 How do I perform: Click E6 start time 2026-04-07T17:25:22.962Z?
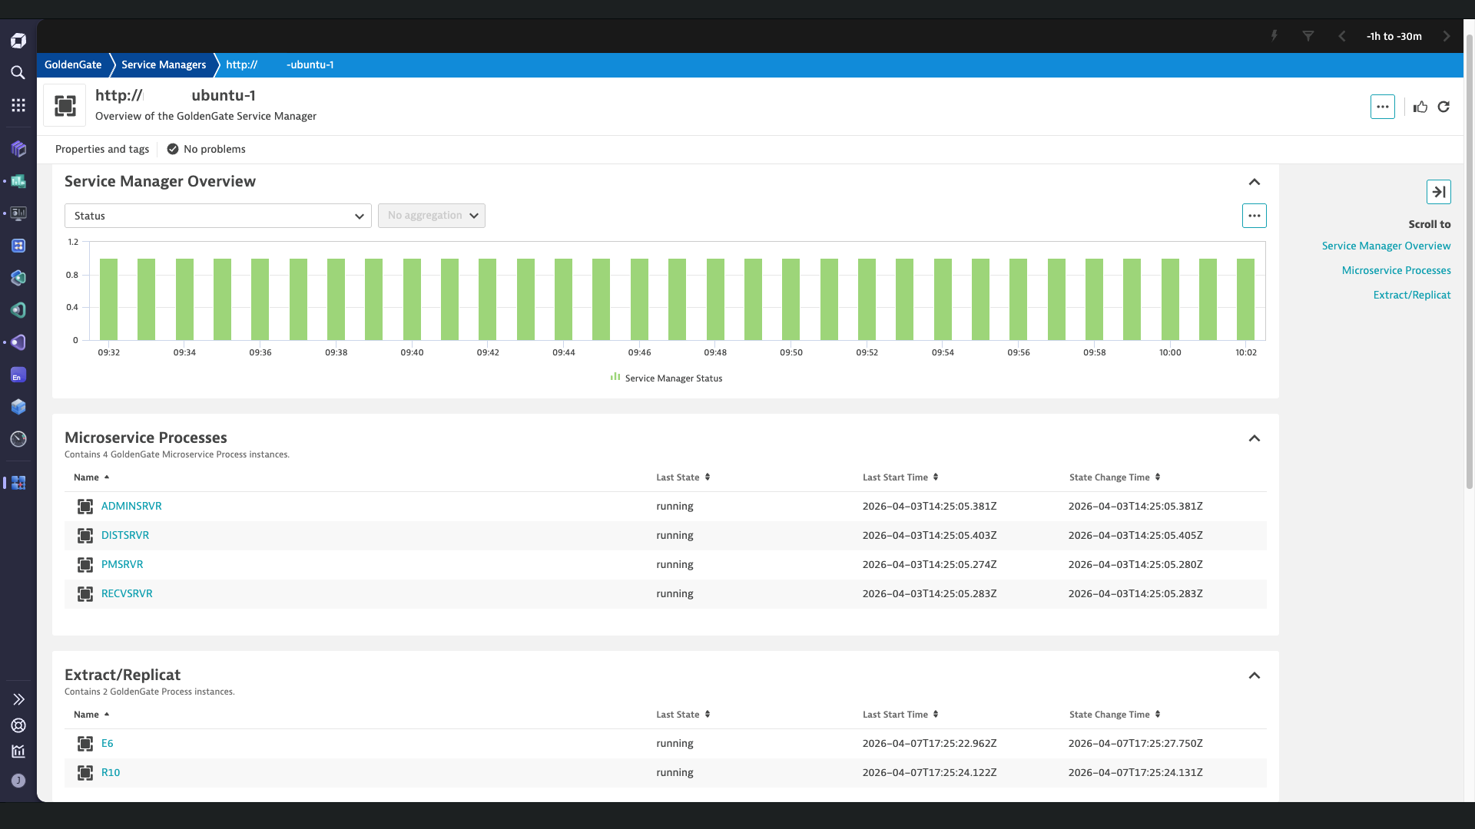click(x=930, y=743)
